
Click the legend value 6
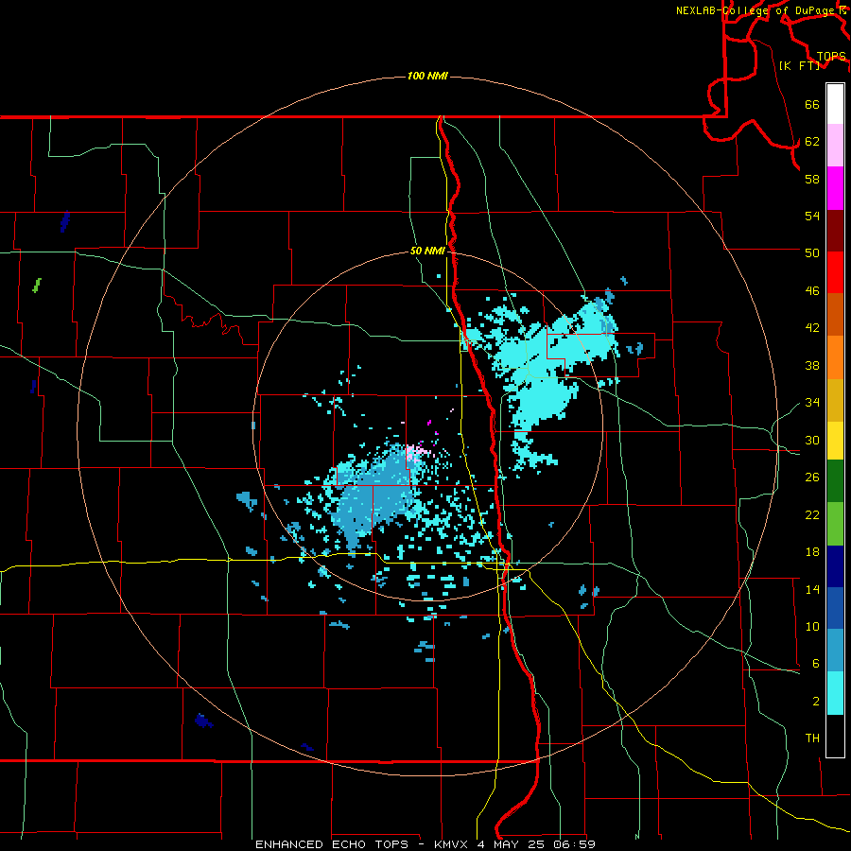point(816,664)
